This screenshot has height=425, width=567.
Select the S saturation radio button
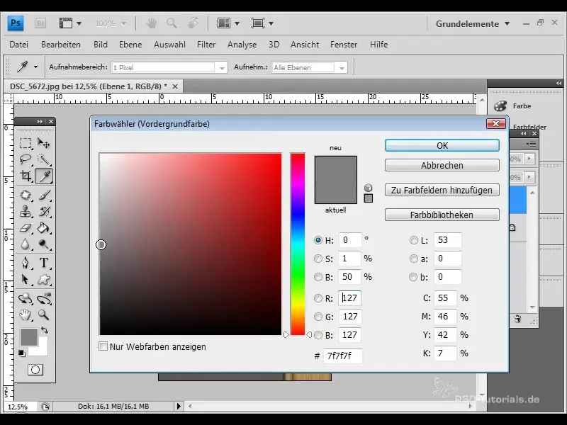(318, 259)
